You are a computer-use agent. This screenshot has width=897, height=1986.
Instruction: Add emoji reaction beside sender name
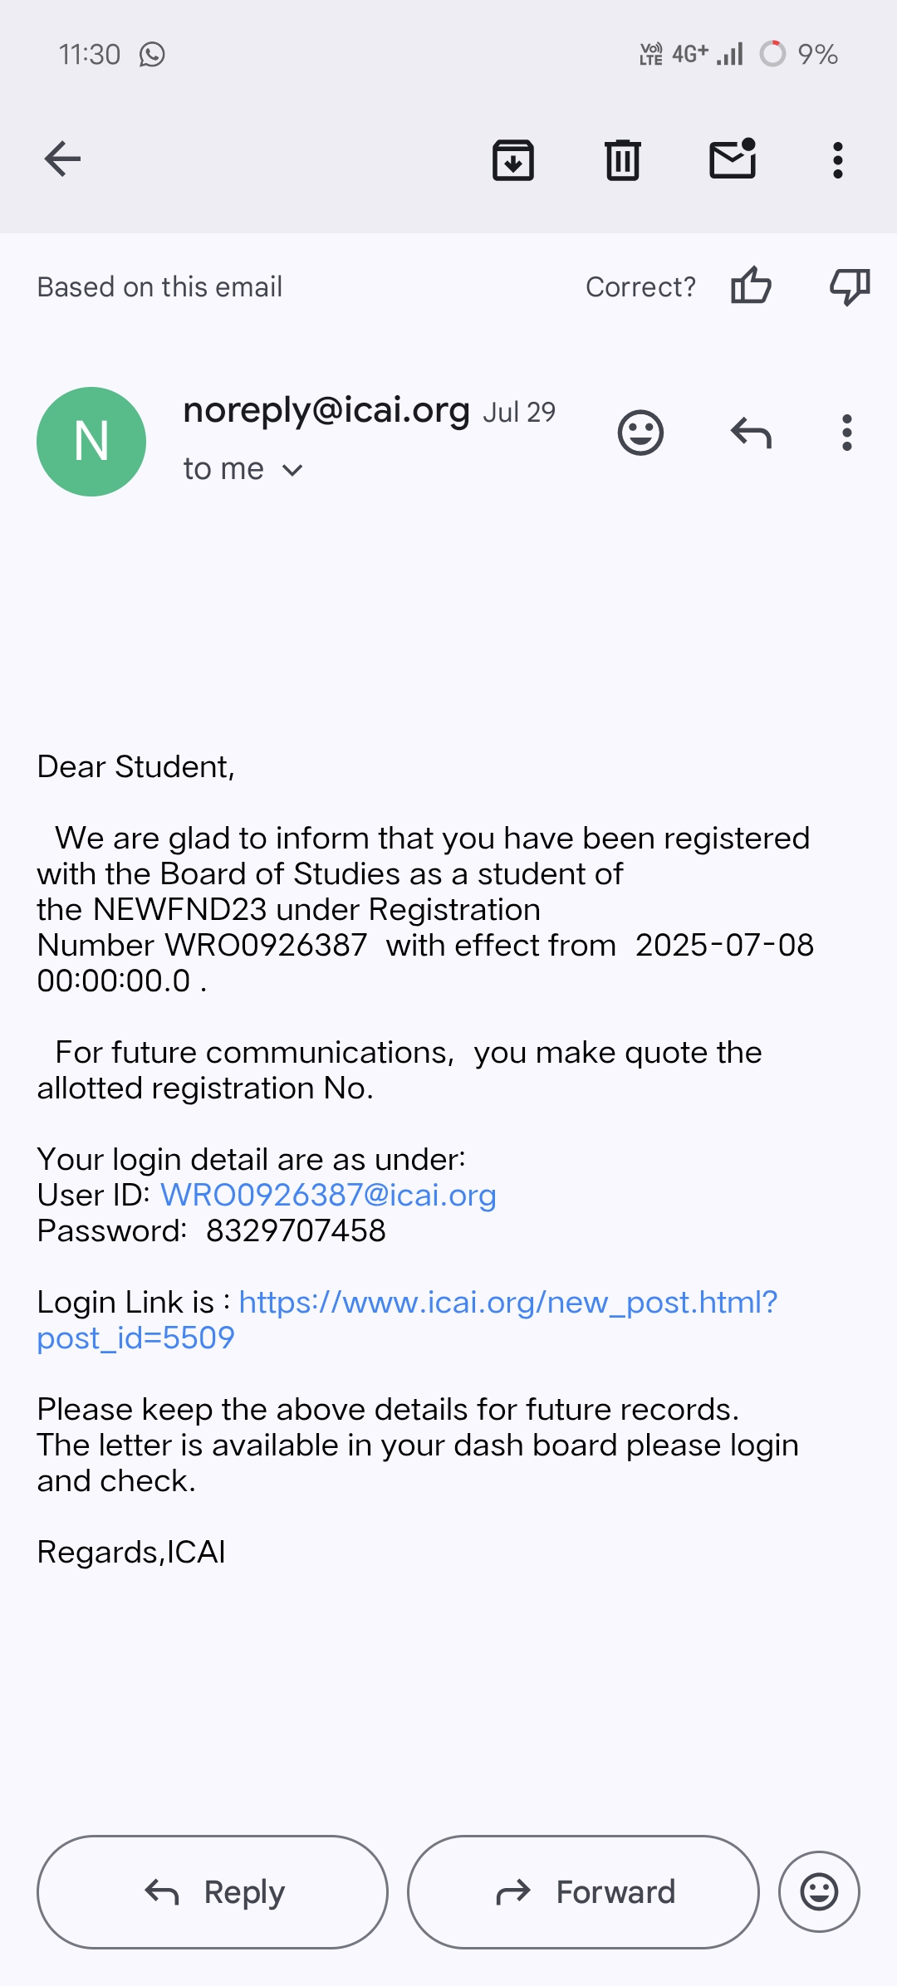click(640, 433)
